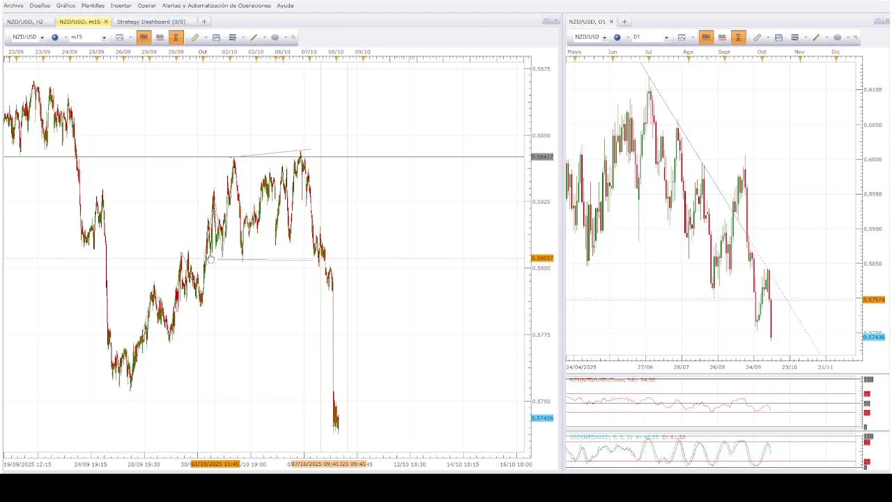Expand arrow next to ellipse tool in D1 toolbar
The width and height of the screenshot is (892, 502).
848,38
